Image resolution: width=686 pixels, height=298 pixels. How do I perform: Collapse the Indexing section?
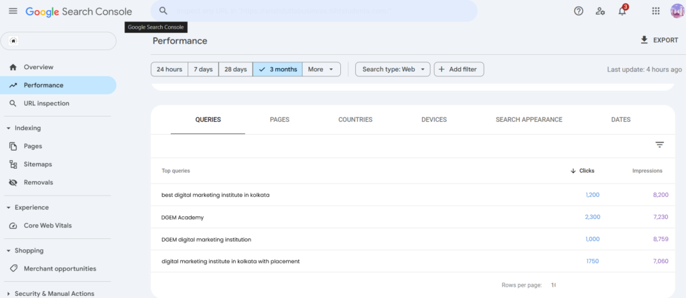click(x=8, y=128)
